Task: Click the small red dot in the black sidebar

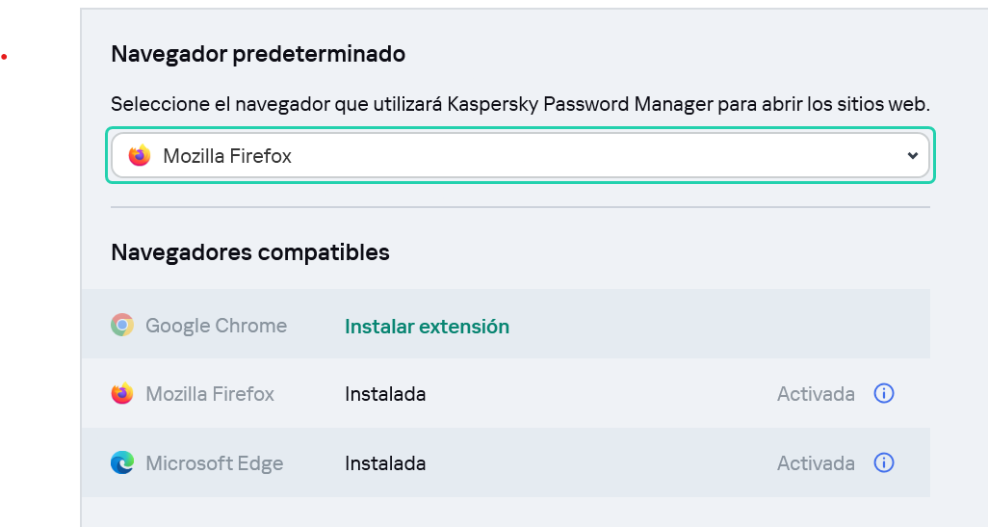Action: click(x=4, y=58)
